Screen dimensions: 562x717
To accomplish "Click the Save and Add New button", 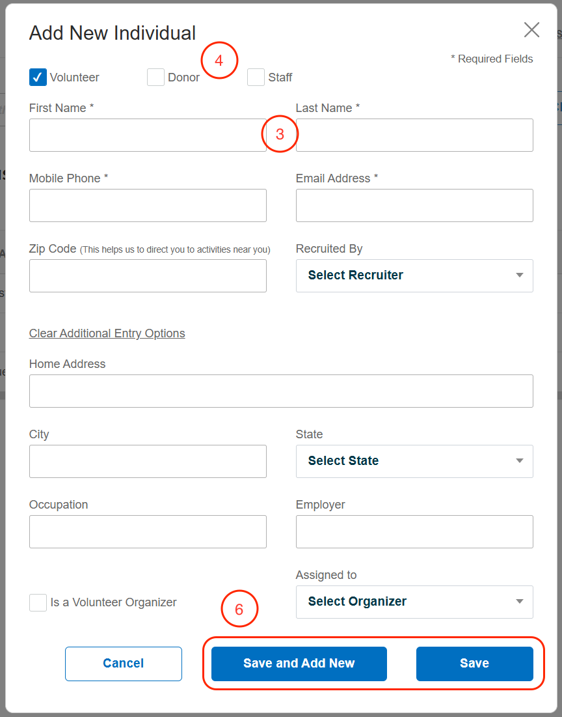I will coord(299,664).
